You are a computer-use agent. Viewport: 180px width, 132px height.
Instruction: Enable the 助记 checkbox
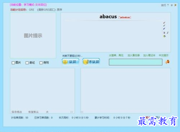click(x=27, y=63)
